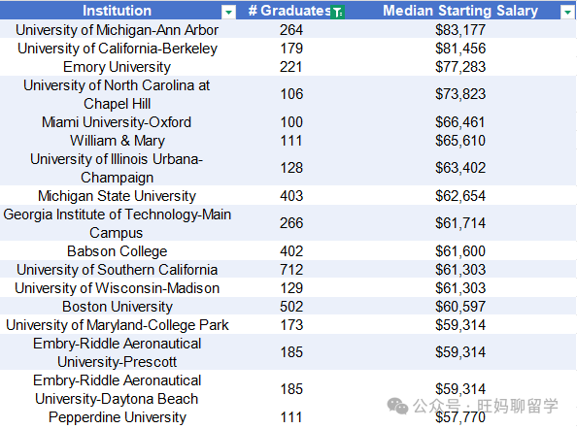Open the Median Starting Salary filter dropdown

[x=568, y=13]
